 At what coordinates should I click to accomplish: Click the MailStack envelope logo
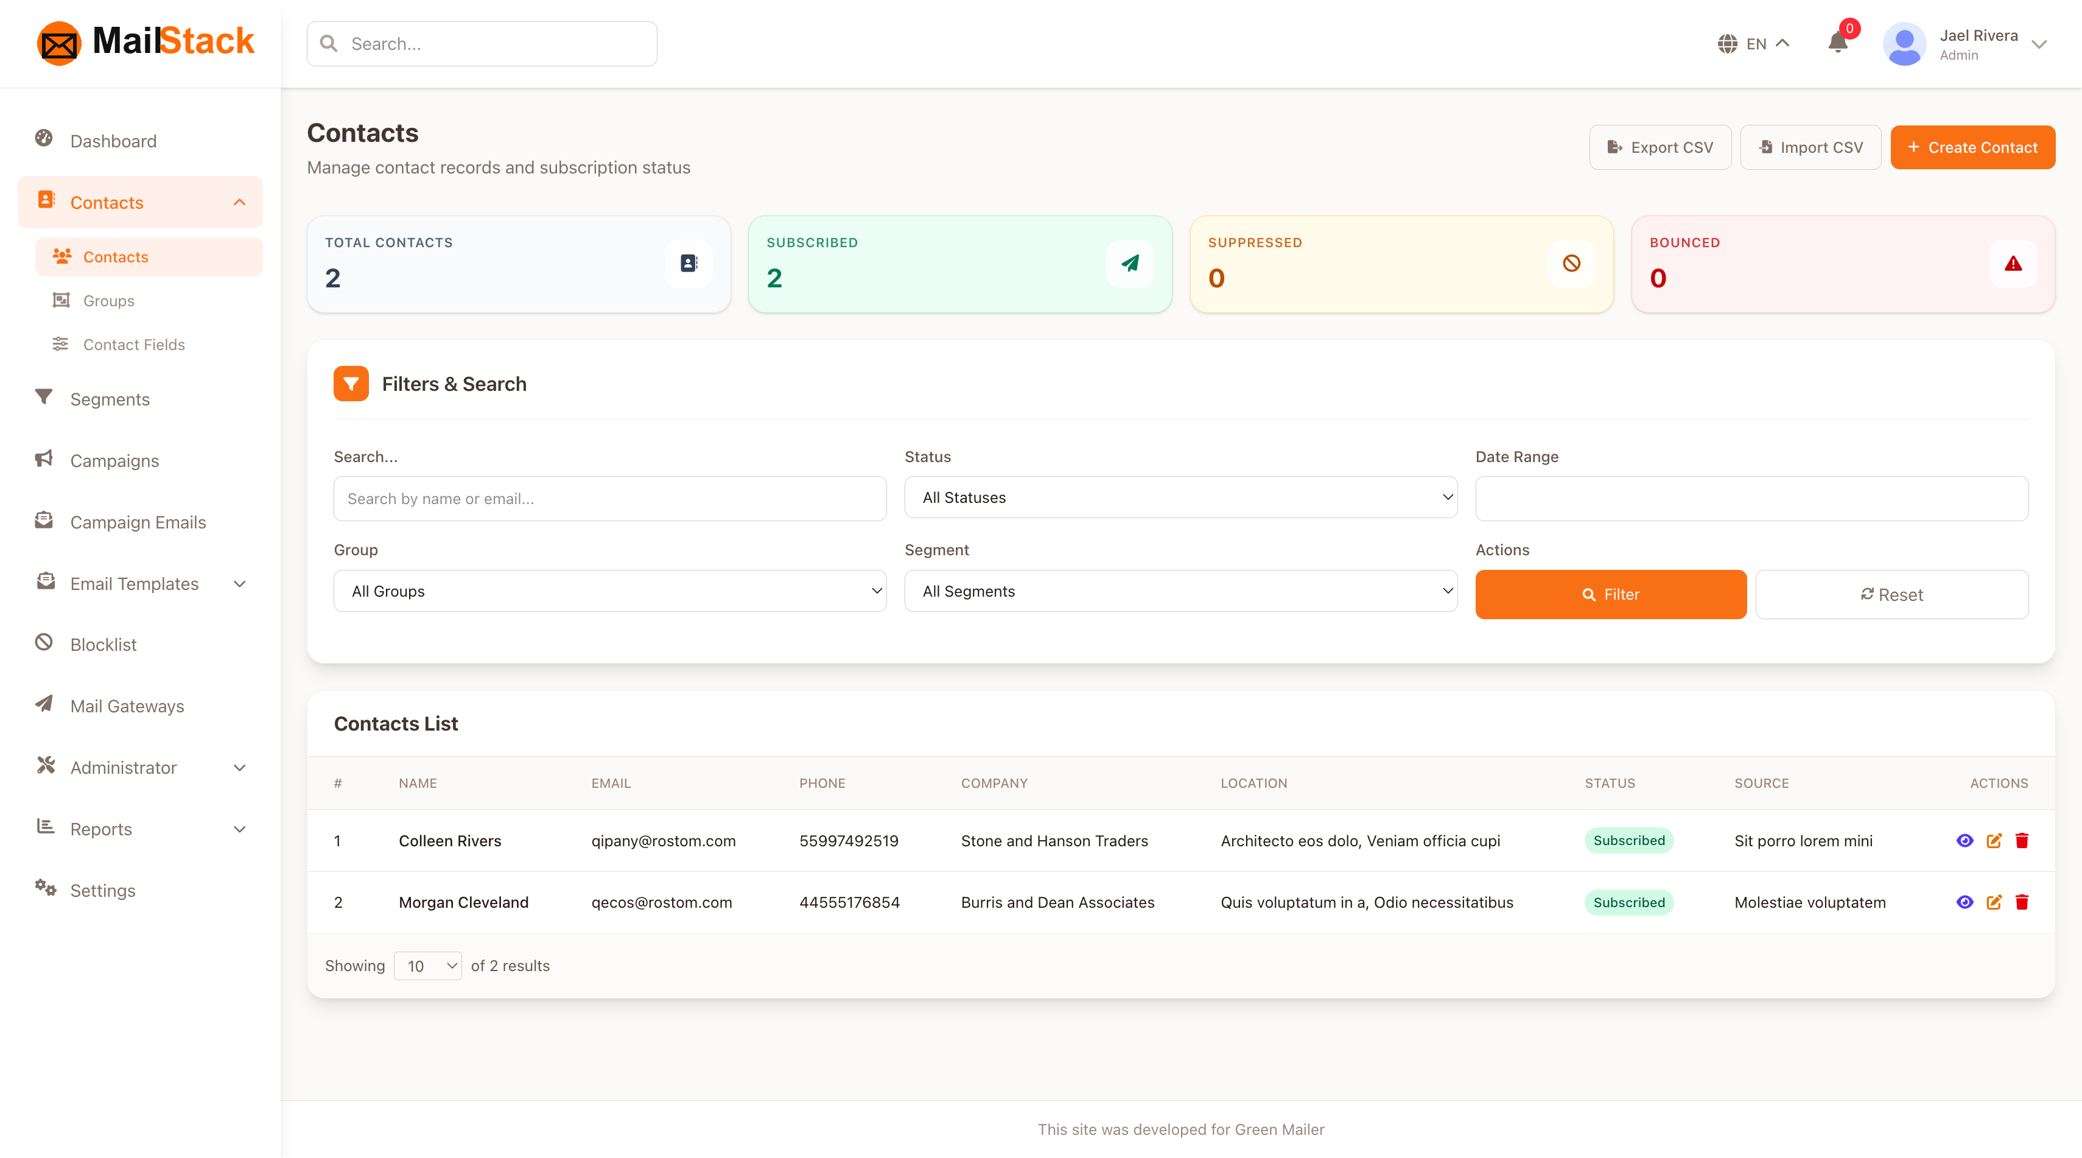[59, 44]
